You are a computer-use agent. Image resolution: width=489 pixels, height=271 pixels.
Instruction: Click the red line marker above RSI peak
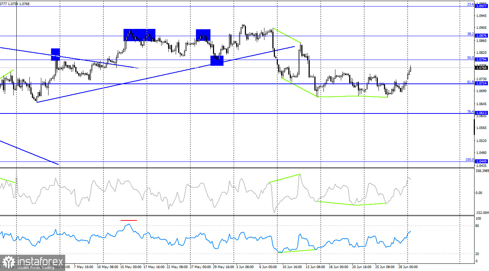click(x=129, y=220)
